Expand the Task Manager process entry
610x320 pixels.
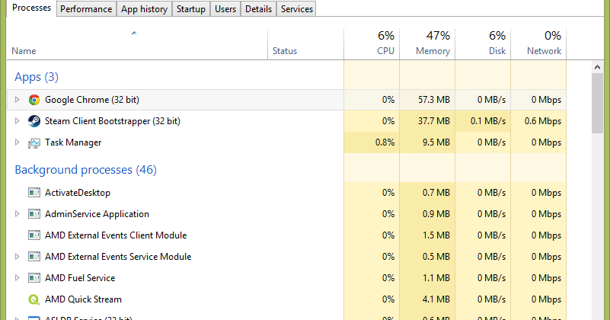click(17, 142)
